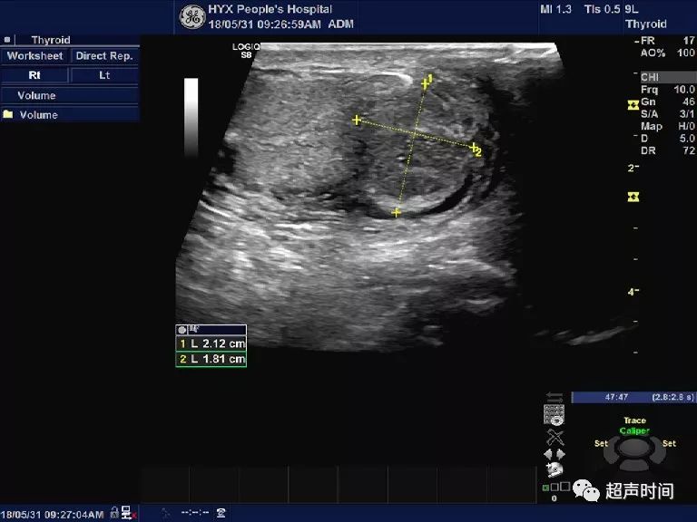
Task: Open the Volume folder icon
Action: pyautogui.click(x=8, y=114)
